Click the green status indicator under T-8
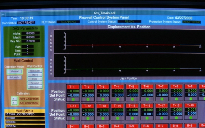Screen dimensions: 205x128 [x=177, y=99]
